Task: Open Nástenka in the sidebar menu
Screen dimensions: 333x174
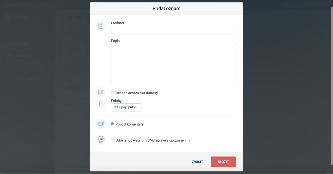Action: (x=22, y=44)
